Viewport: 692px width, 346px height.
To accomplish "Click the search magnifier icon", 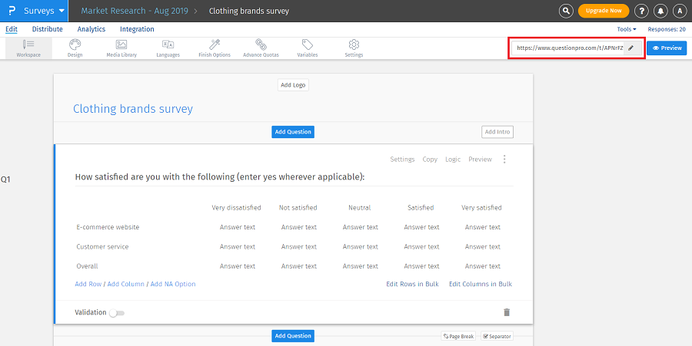I will tap(566, 11).
